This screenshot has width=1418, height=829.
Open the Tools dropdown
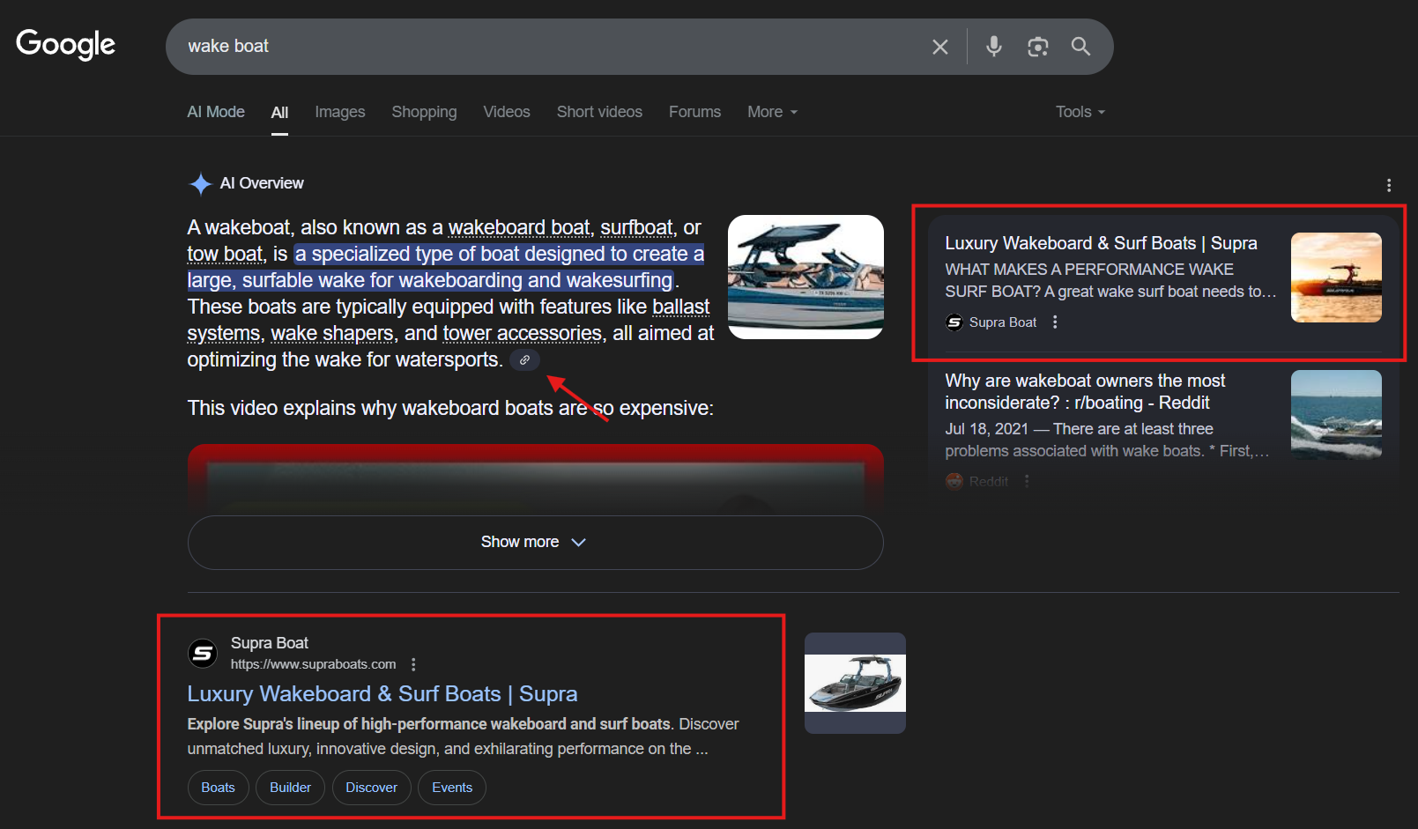coord(1080,112)
